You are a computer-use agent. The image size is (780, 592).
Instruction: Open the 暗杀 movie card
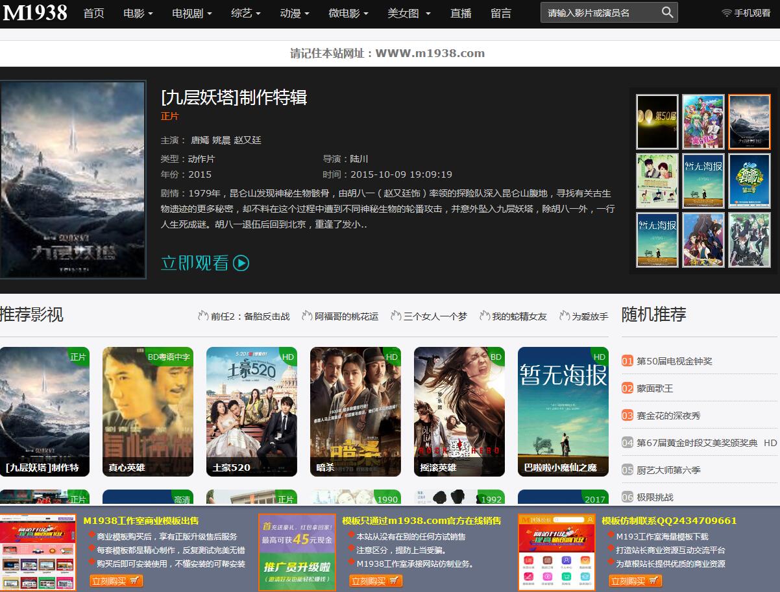pyautogui.click(x=356, y=412)
